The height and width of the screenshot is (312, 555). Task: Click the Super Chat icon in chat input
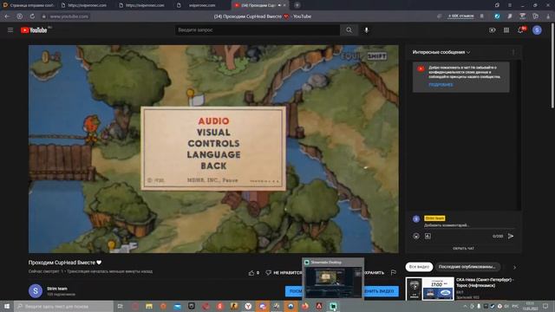(x=428, y=236)
